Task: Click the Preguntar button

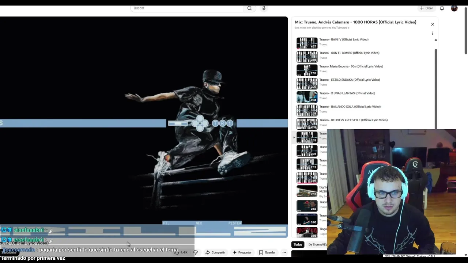Action: pyautogui.click(x=242, y=252)
